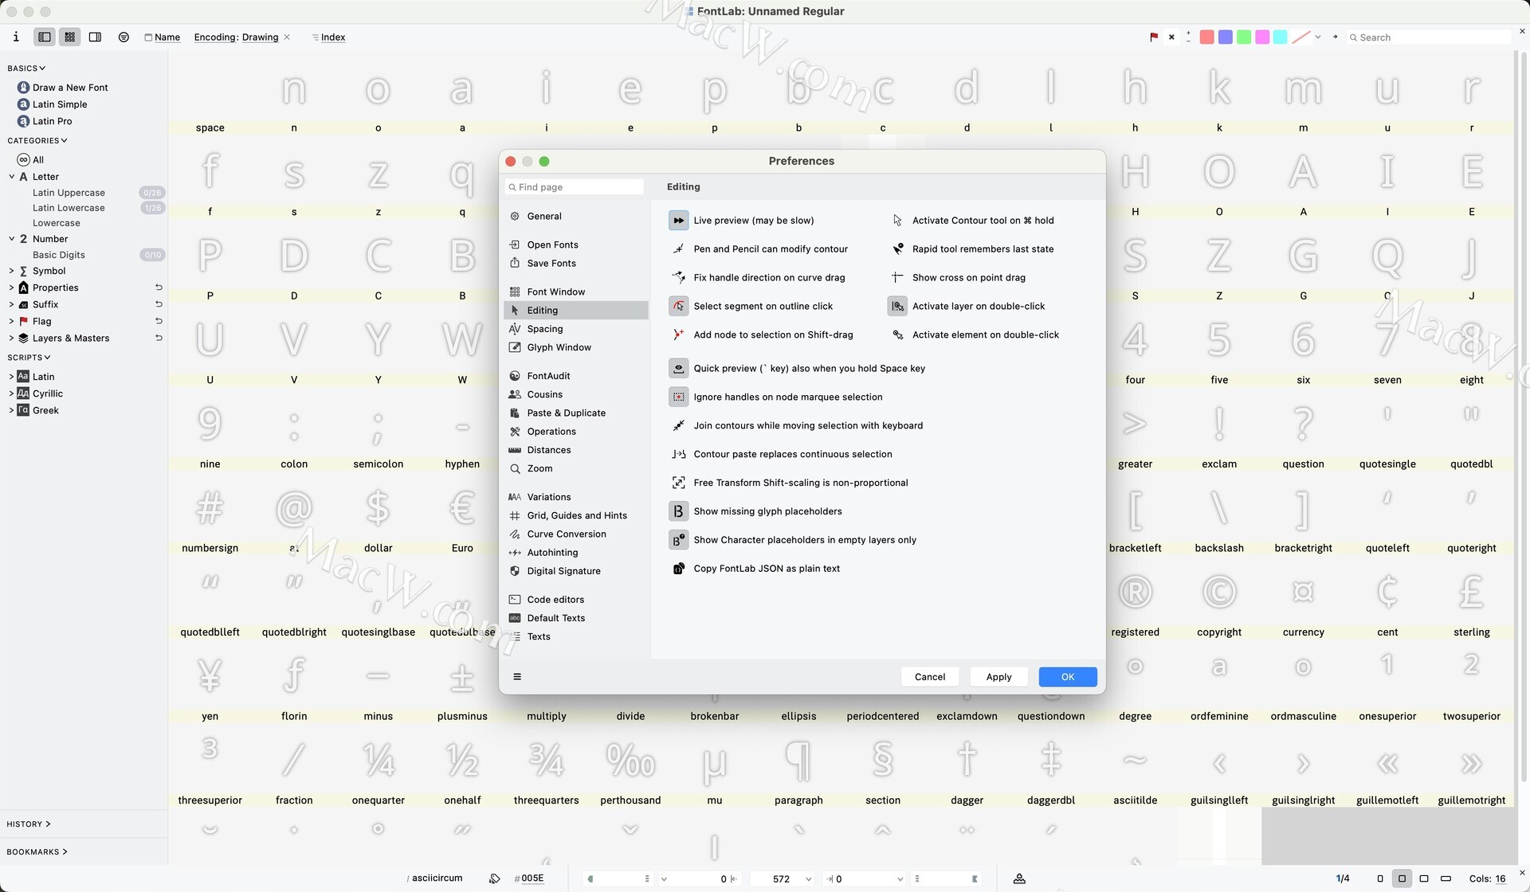Open the filter icon in the toolbar

coord(124,37)
